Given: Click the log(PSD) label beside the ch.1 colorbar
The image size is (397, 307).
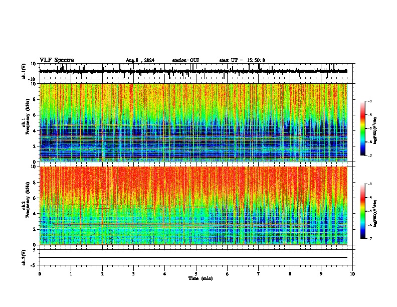Looking at the screenshot, I should tap(375, 130).
